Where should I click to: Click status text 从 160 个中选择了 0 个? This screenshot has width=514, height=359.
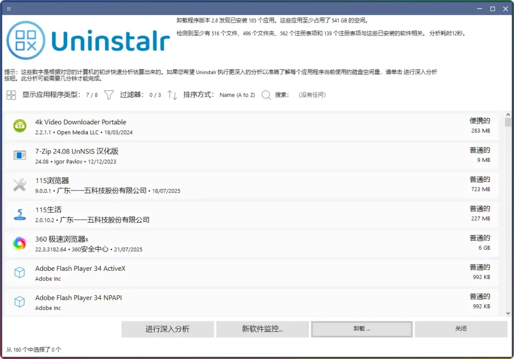[x=34, y=350]
